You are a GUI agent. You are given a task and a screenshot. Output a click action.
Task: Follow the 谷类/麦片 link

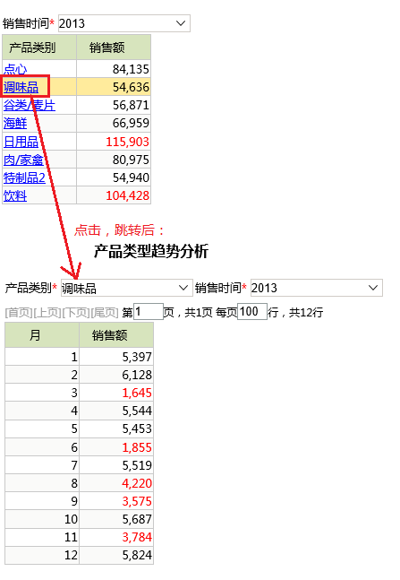[30, 105]
